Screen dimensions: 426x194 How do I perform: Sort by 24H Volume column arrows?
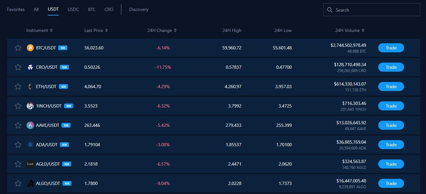click(x=363, y=30)
